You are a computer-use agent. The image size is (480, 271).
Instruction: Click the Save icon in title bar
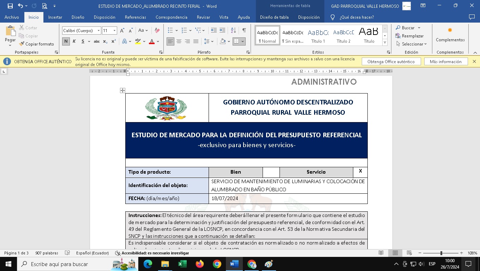[10, 6]
